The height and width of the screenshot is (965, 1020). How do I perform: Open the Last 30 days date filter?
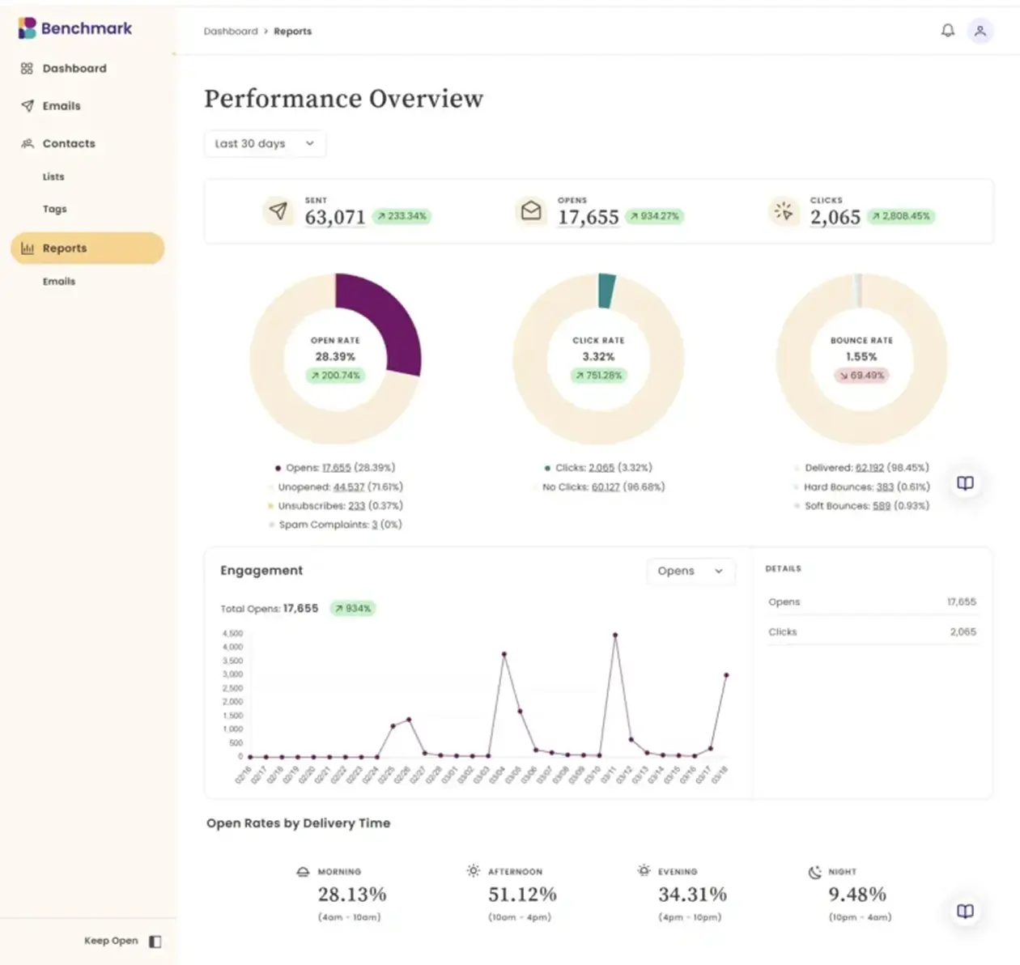(x=265, y=143)
